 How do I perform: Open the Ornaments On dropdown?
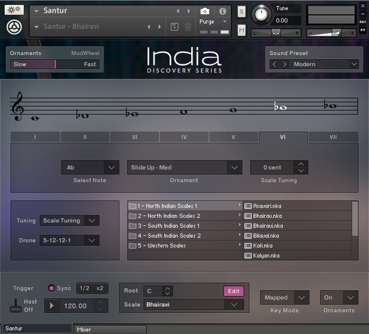(x=339, y=298)
